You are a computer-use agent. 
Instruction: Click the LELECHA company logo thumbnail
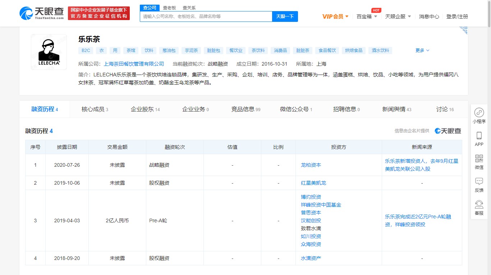point(49,52)
